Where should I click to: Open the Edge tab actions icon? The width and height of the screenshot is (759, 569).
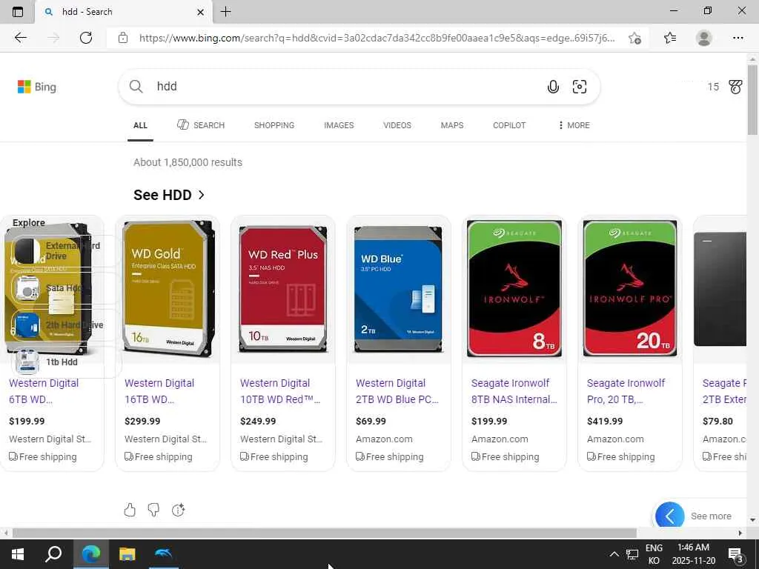pyautogui.click(x=18, y=12)
